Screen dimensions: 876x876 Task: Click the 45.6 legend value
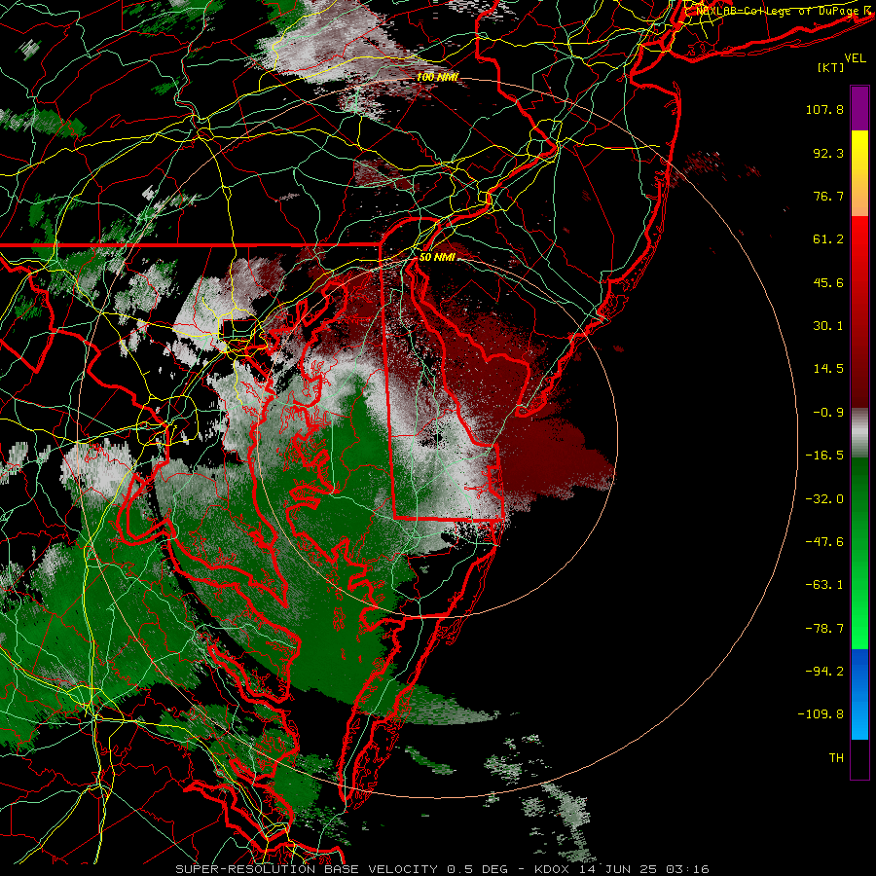tap(828, 282)
